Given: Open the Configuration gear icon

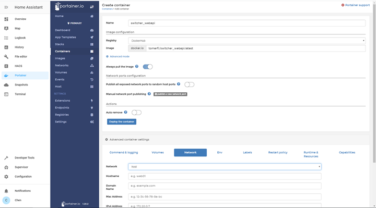Looking at the screenshot, I should pyautogui.click(x=6, y=177).
